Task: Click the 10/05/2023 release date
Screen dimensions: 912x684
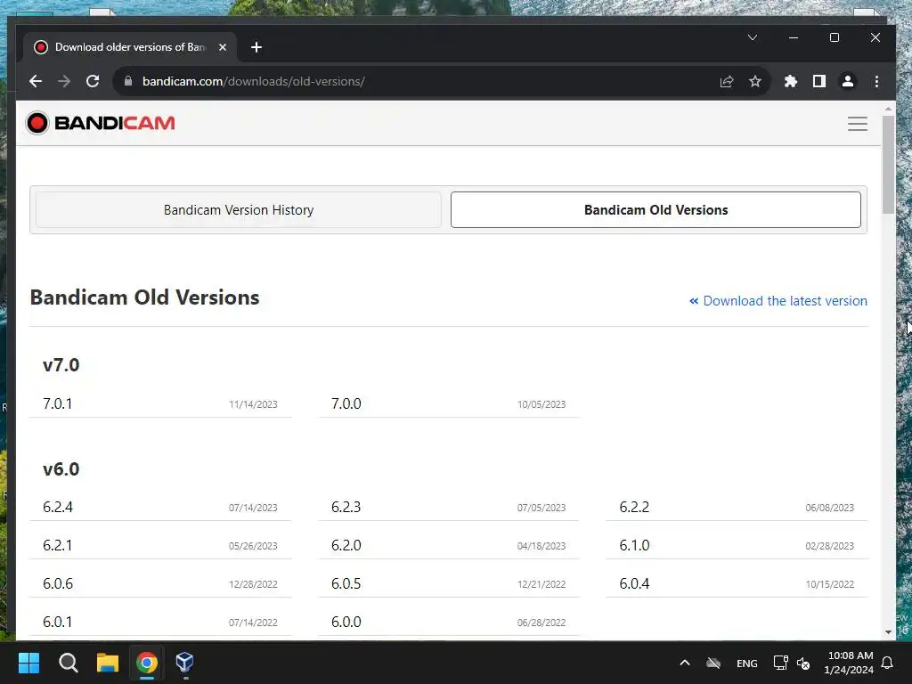Action: pos(541,405)
